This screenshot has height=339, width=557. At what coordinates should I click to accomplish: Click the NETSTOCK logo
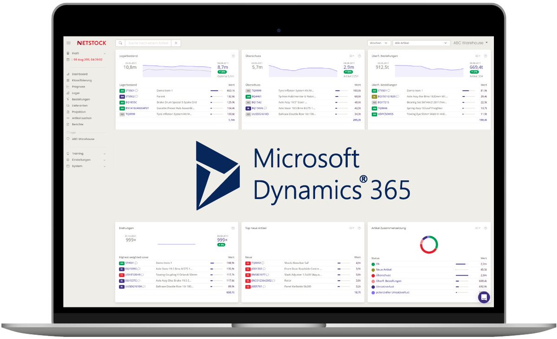pos(92,43)
